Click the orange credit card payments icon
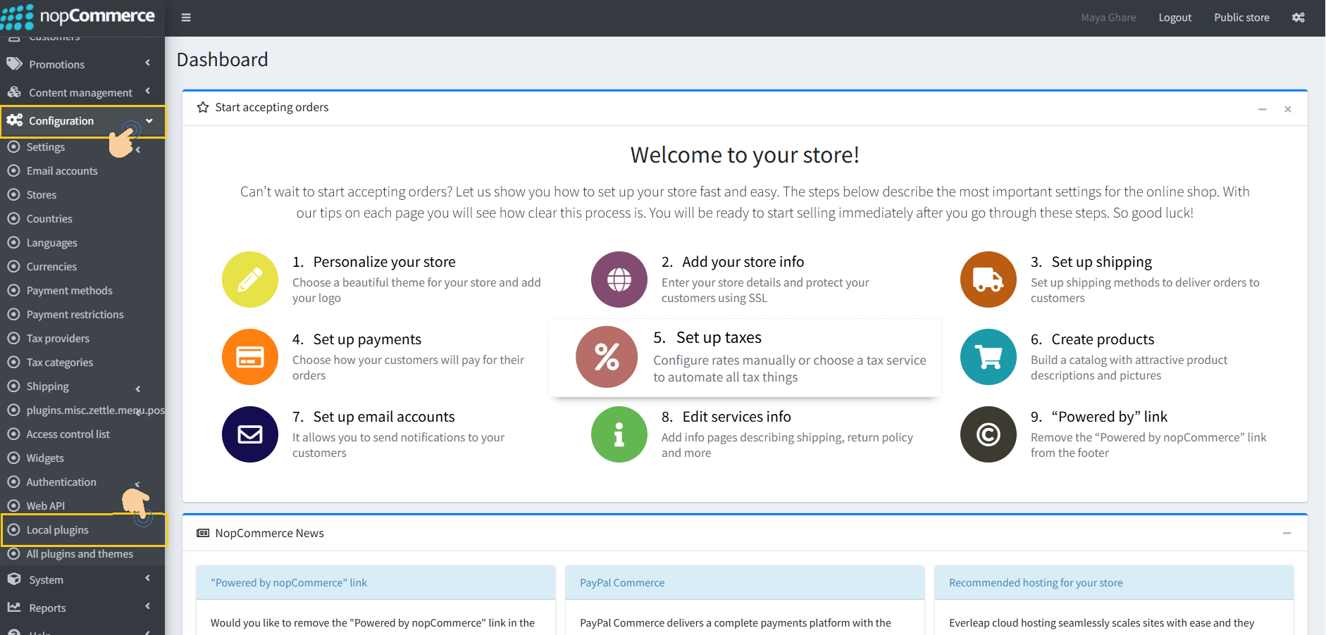 pyautogui.click(x=250, y=357)
